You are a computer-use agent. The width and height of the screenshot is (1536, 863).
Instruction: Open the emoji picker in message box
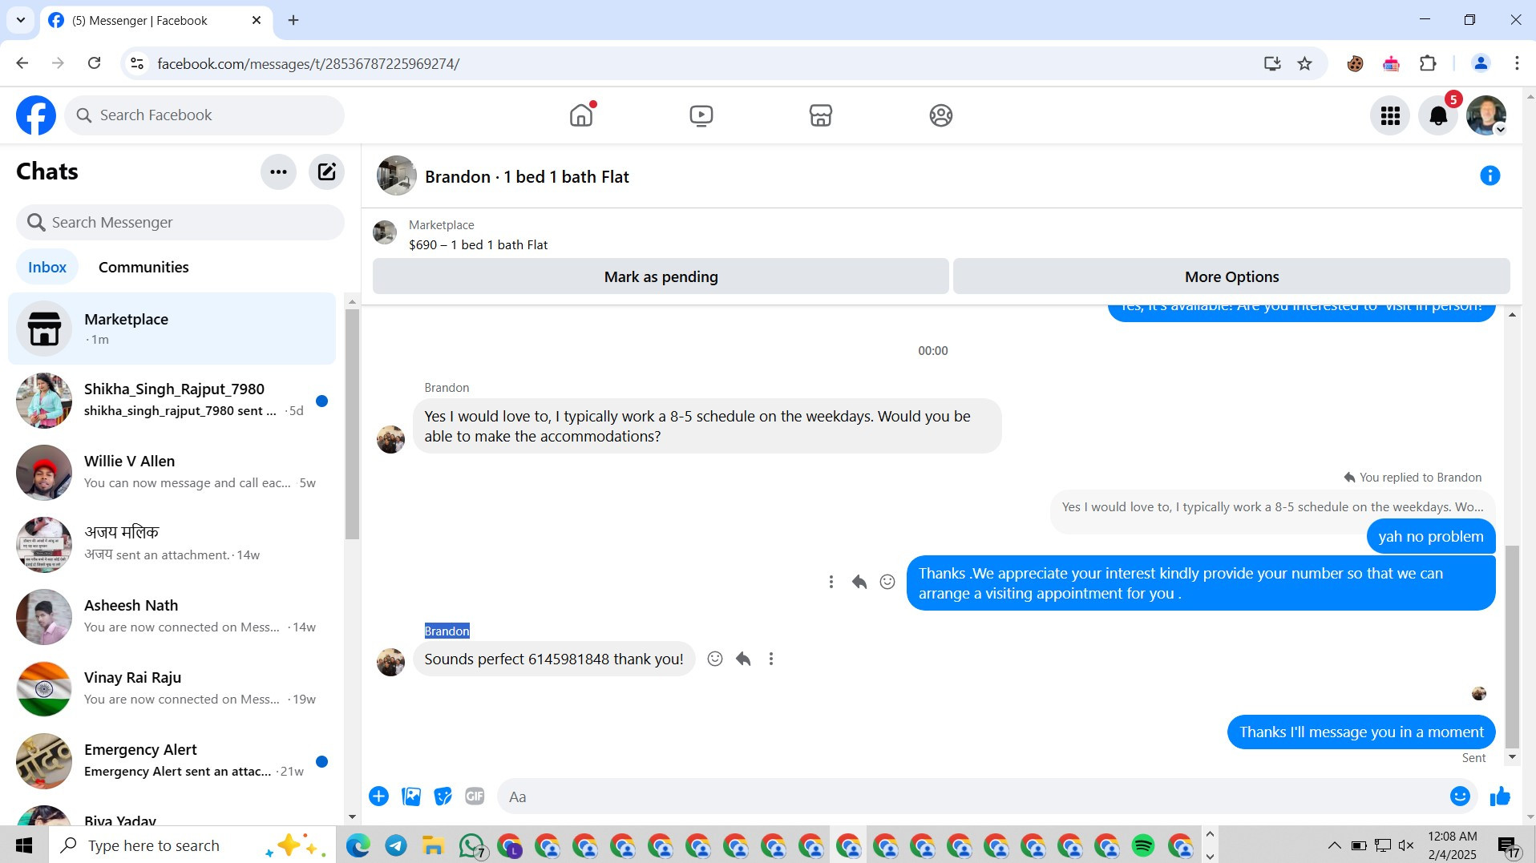pyautogui.click(x=1460, y=796)
